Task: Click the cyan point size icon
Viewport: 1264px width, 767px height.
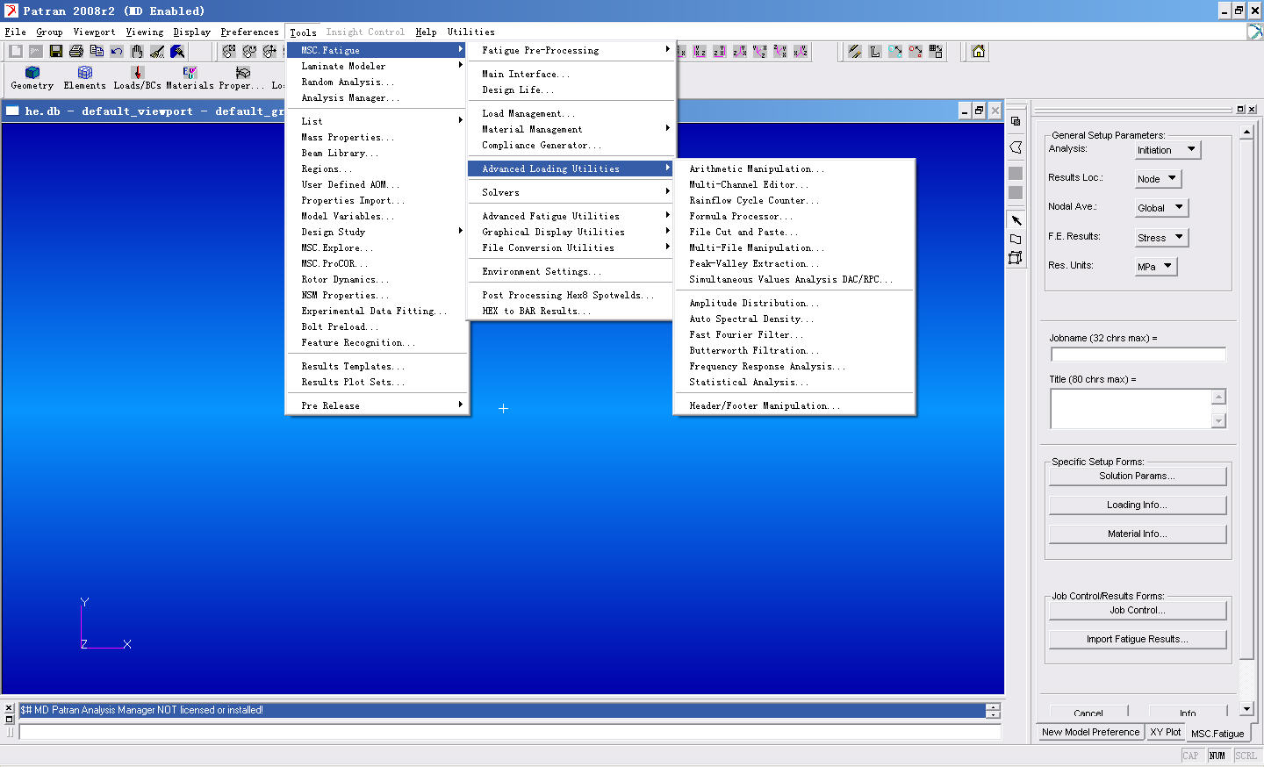Action: [x=895, y=52]
